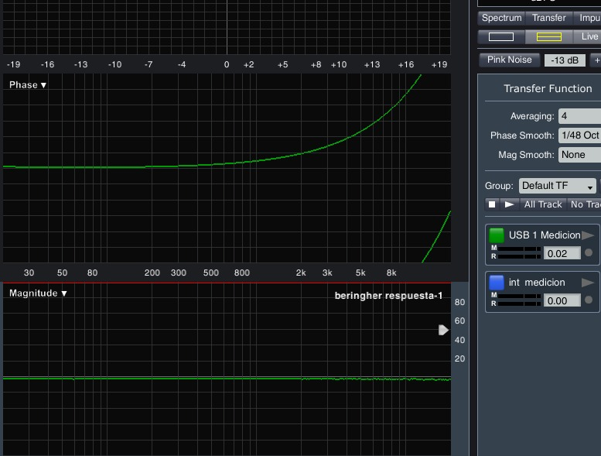Open the Phase Smooth dropdown

click(579, 135)
